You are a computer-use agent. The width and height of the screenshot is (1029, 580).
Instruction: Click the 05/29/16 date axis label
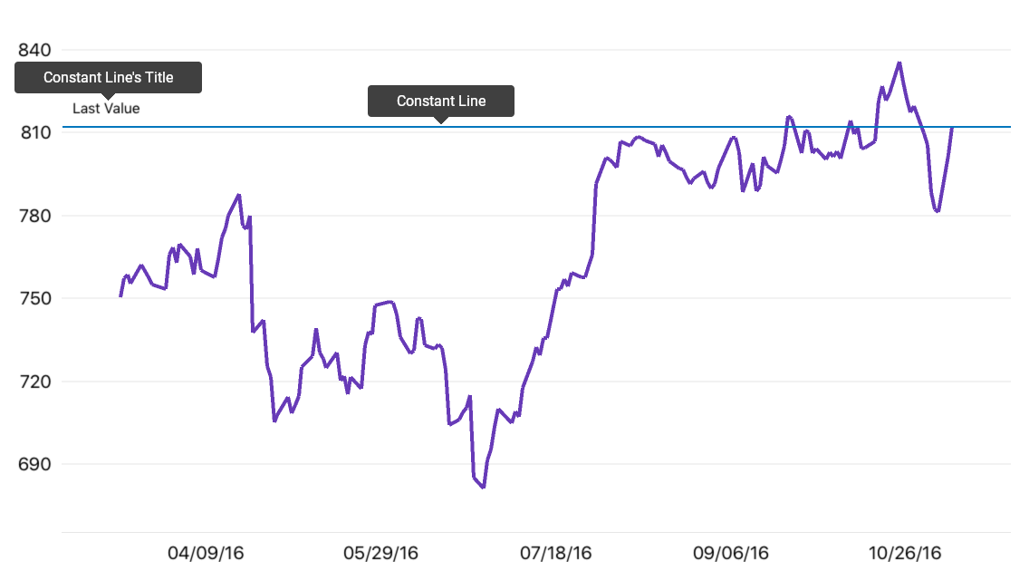(380, 553)
